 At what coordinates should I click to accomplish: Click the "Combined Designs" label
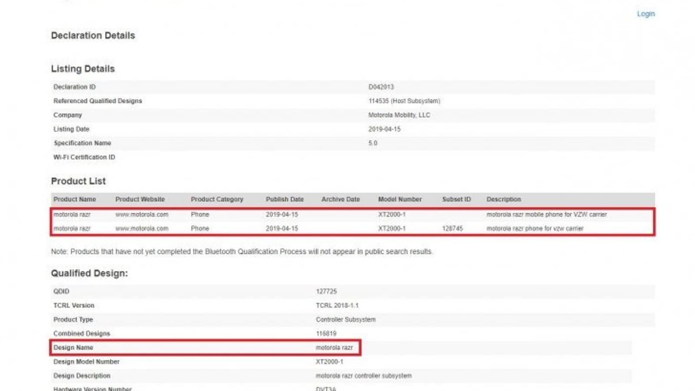(x=82, y=334)
